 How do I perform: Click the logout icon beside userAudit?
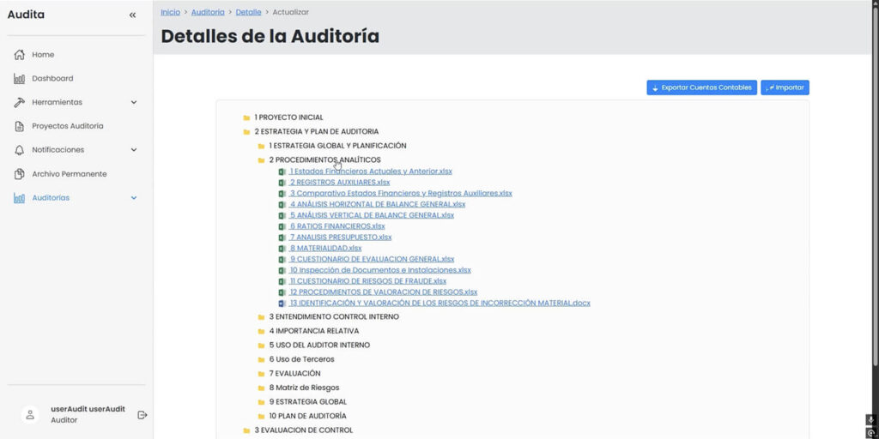coord(142,415)
